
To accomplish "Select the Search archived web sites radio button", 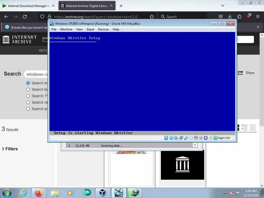I will click(x=28, y=109).
